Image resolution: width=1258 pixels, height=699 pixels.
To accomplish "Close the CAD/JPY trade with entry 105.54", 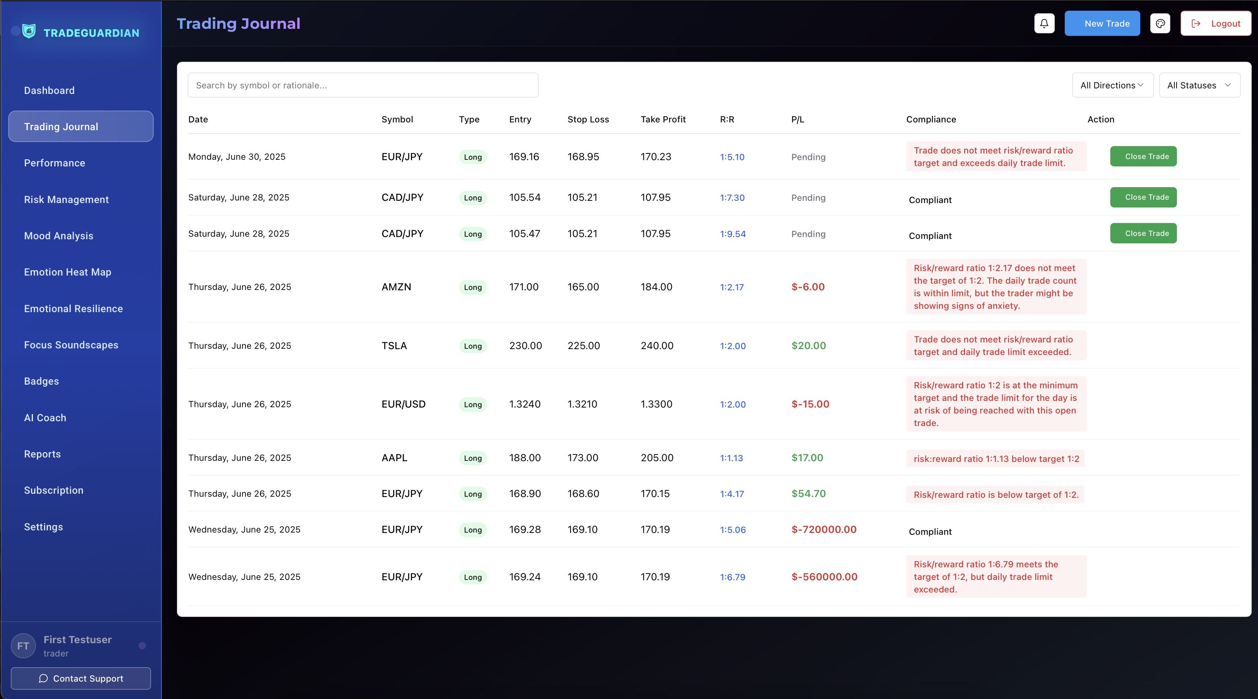I will pos(1143,197).
